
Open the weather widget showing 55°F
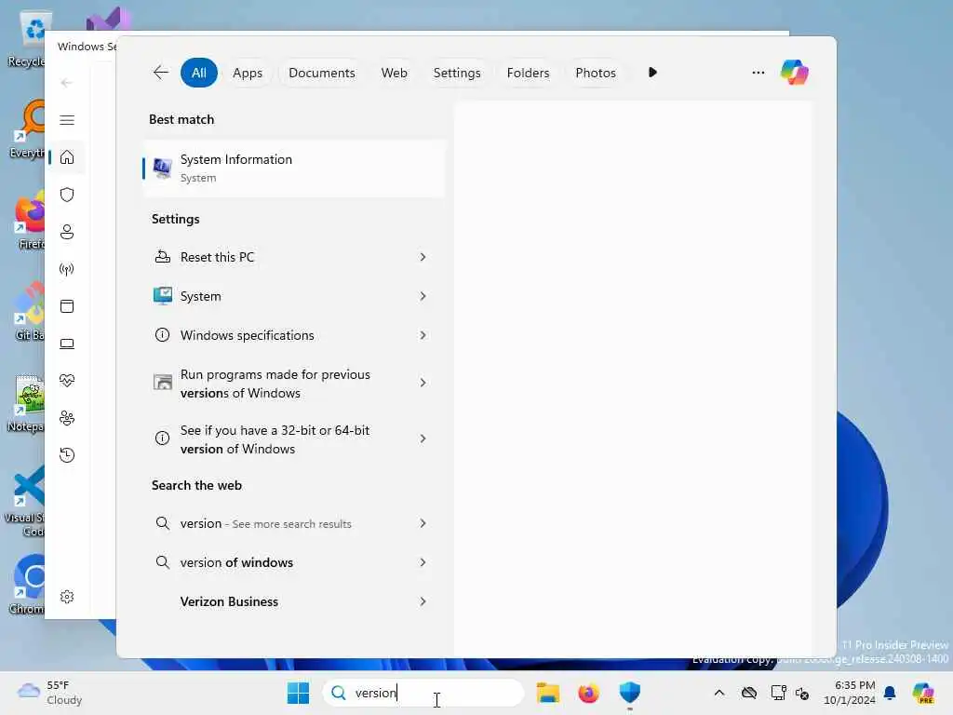50,693
